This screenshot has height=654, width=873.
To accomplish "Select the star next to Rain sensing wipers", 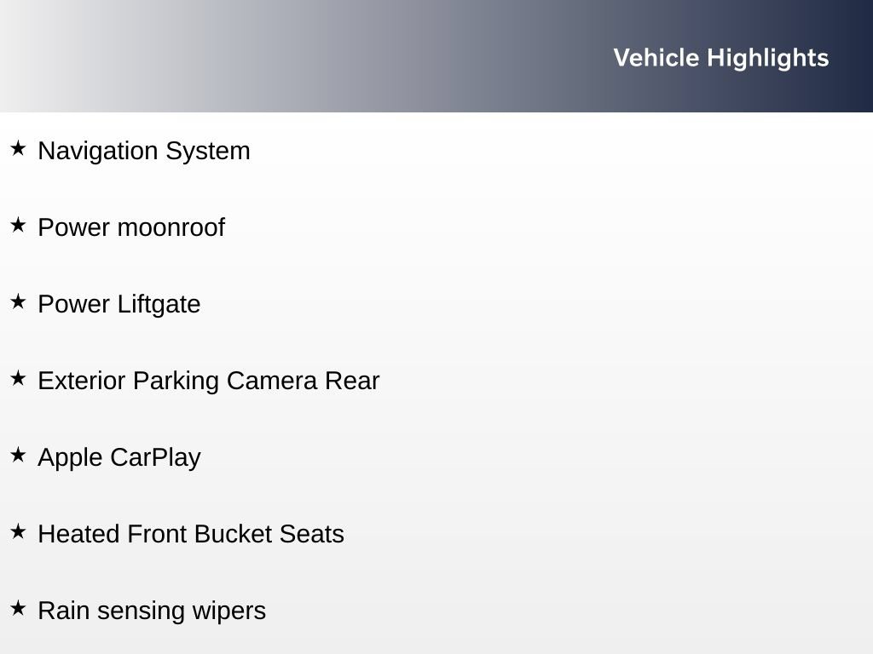I will (x=18, y=608).
